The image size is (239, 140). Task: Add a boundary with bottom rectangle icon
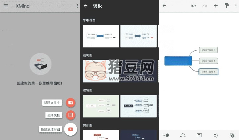point(199,135)
